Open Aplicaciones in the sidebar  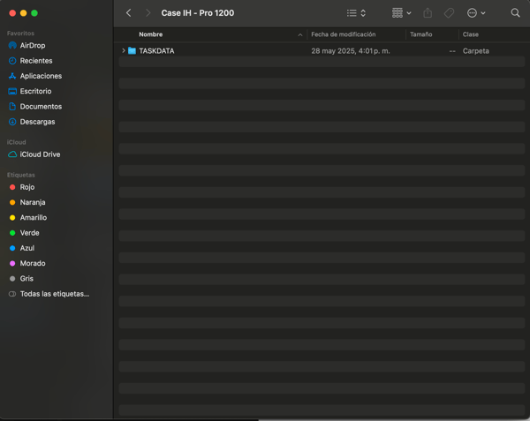click(x=41, y=76)
